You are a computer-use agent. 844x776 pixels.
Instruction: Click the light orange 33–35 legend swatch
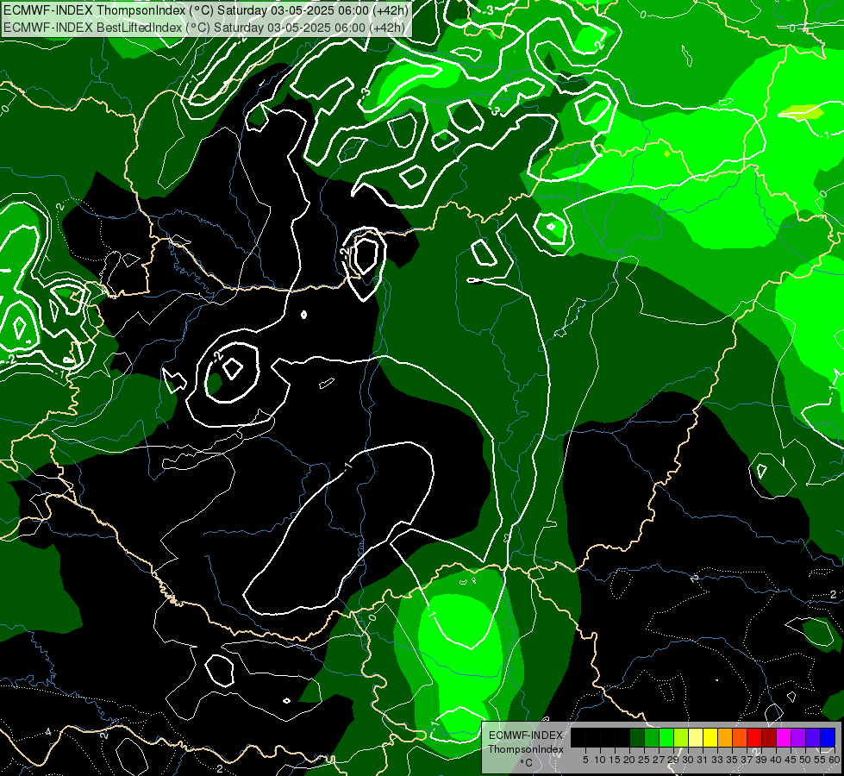pos(725,737)
